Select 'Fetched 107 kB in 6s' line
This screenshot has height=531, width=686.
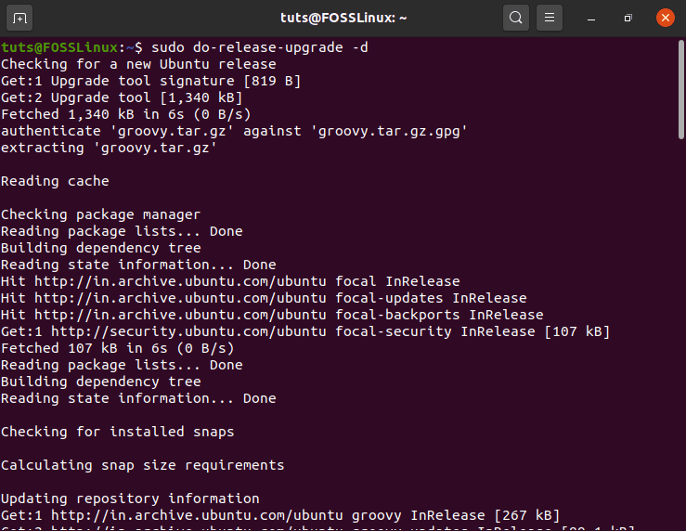coord(118,349)
